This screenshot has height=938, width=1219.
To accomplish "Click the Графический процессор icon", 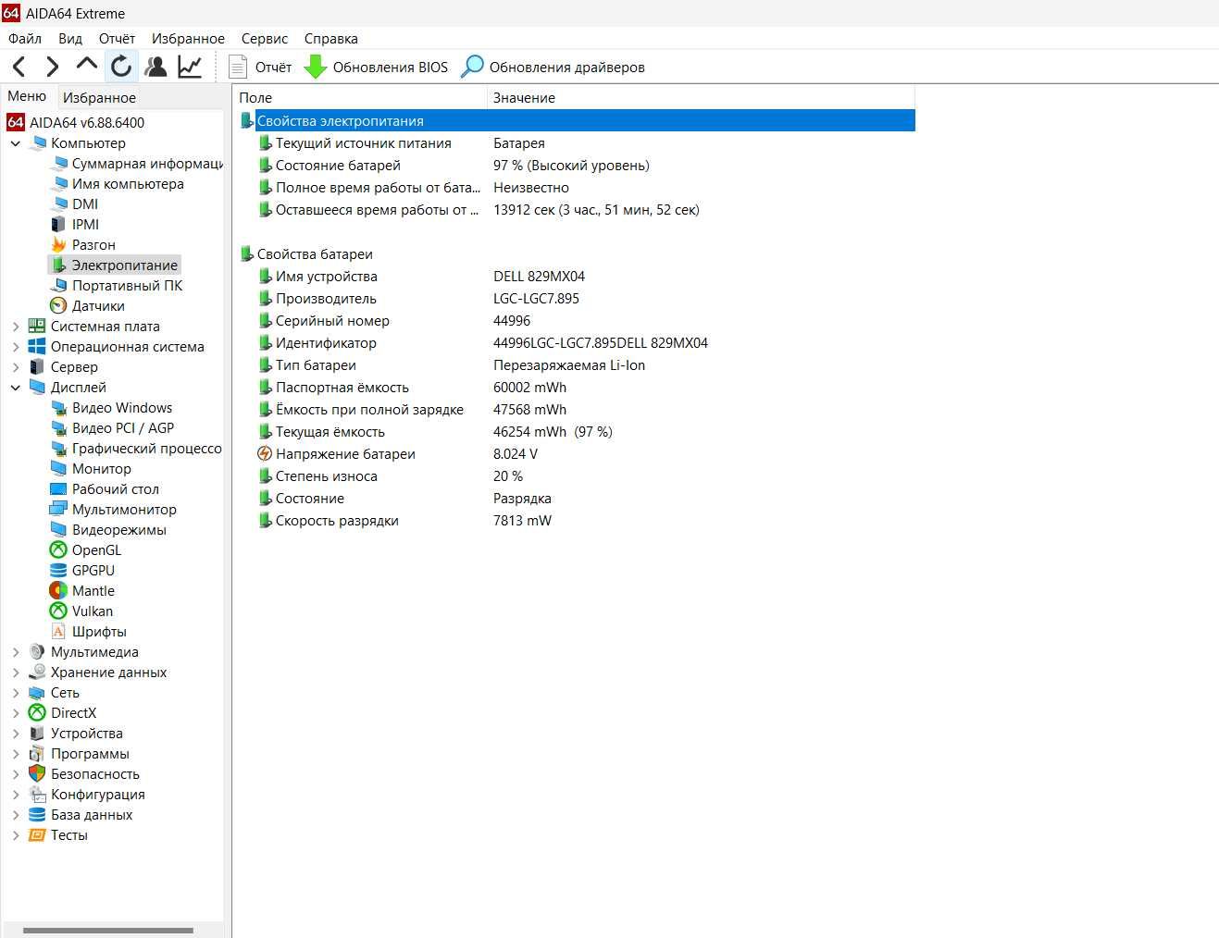I will pos(58,449).
